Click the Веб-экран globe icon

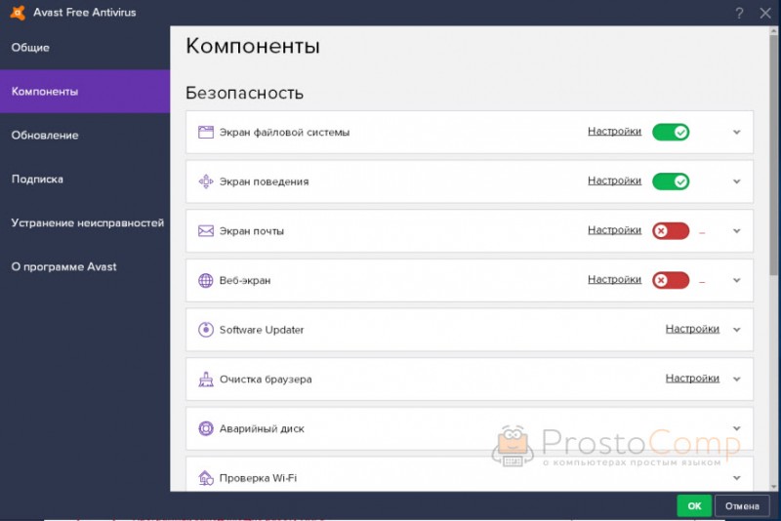click(206, 280)
